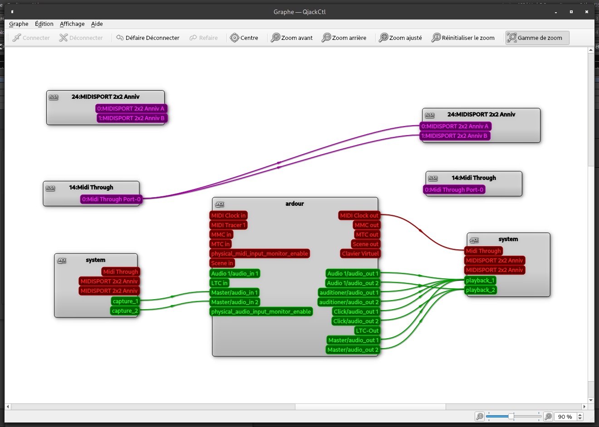
Task: Select the Master/audio_out 2 port
Action: point(353,350)
